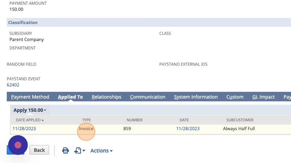The image size is (291, 163).
Task: Open dropdown arrow next to New document icon
Action: (x=84, y=150)
